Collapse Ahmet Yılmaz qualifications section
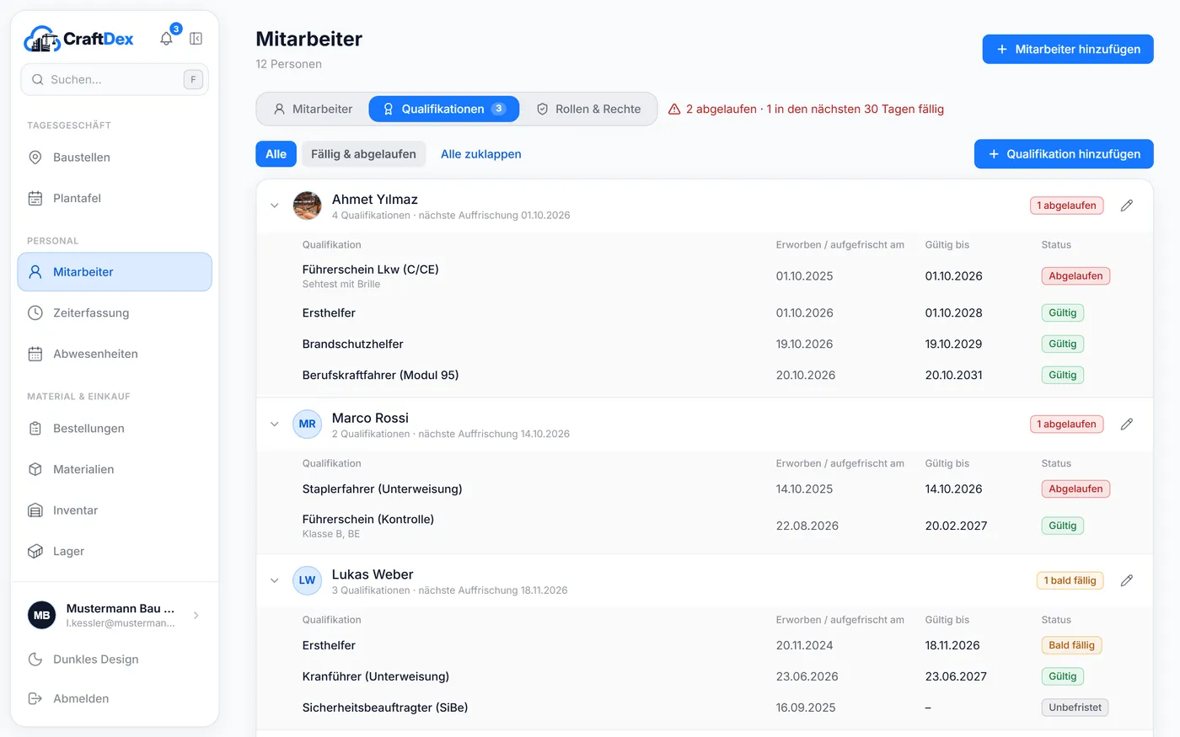This screenshot has width=1180, height=737. 274,206
